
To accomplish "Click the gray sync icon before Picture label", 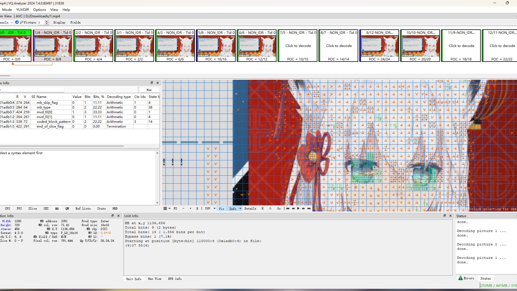I will click(x=22, y=22).
